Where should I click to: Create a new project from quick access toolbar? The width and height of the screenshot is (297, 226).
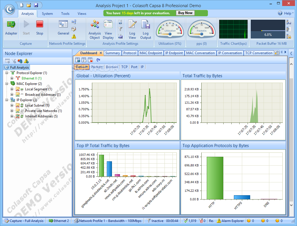pyautogui.click(x=22, y=5)
